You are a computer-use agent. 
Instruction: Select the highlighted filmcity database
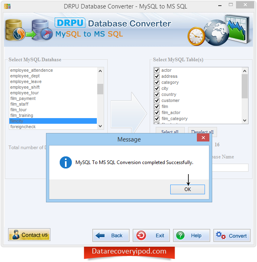tap(53, 121)
